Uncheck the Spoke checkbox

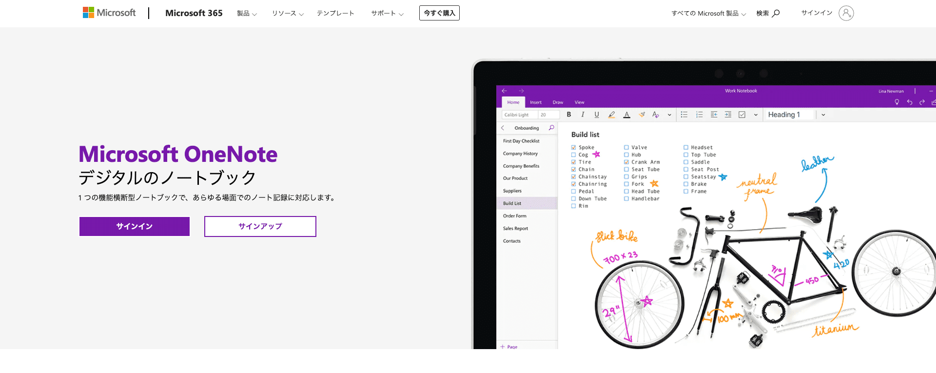pyautogui.click(x=574, y=147)
